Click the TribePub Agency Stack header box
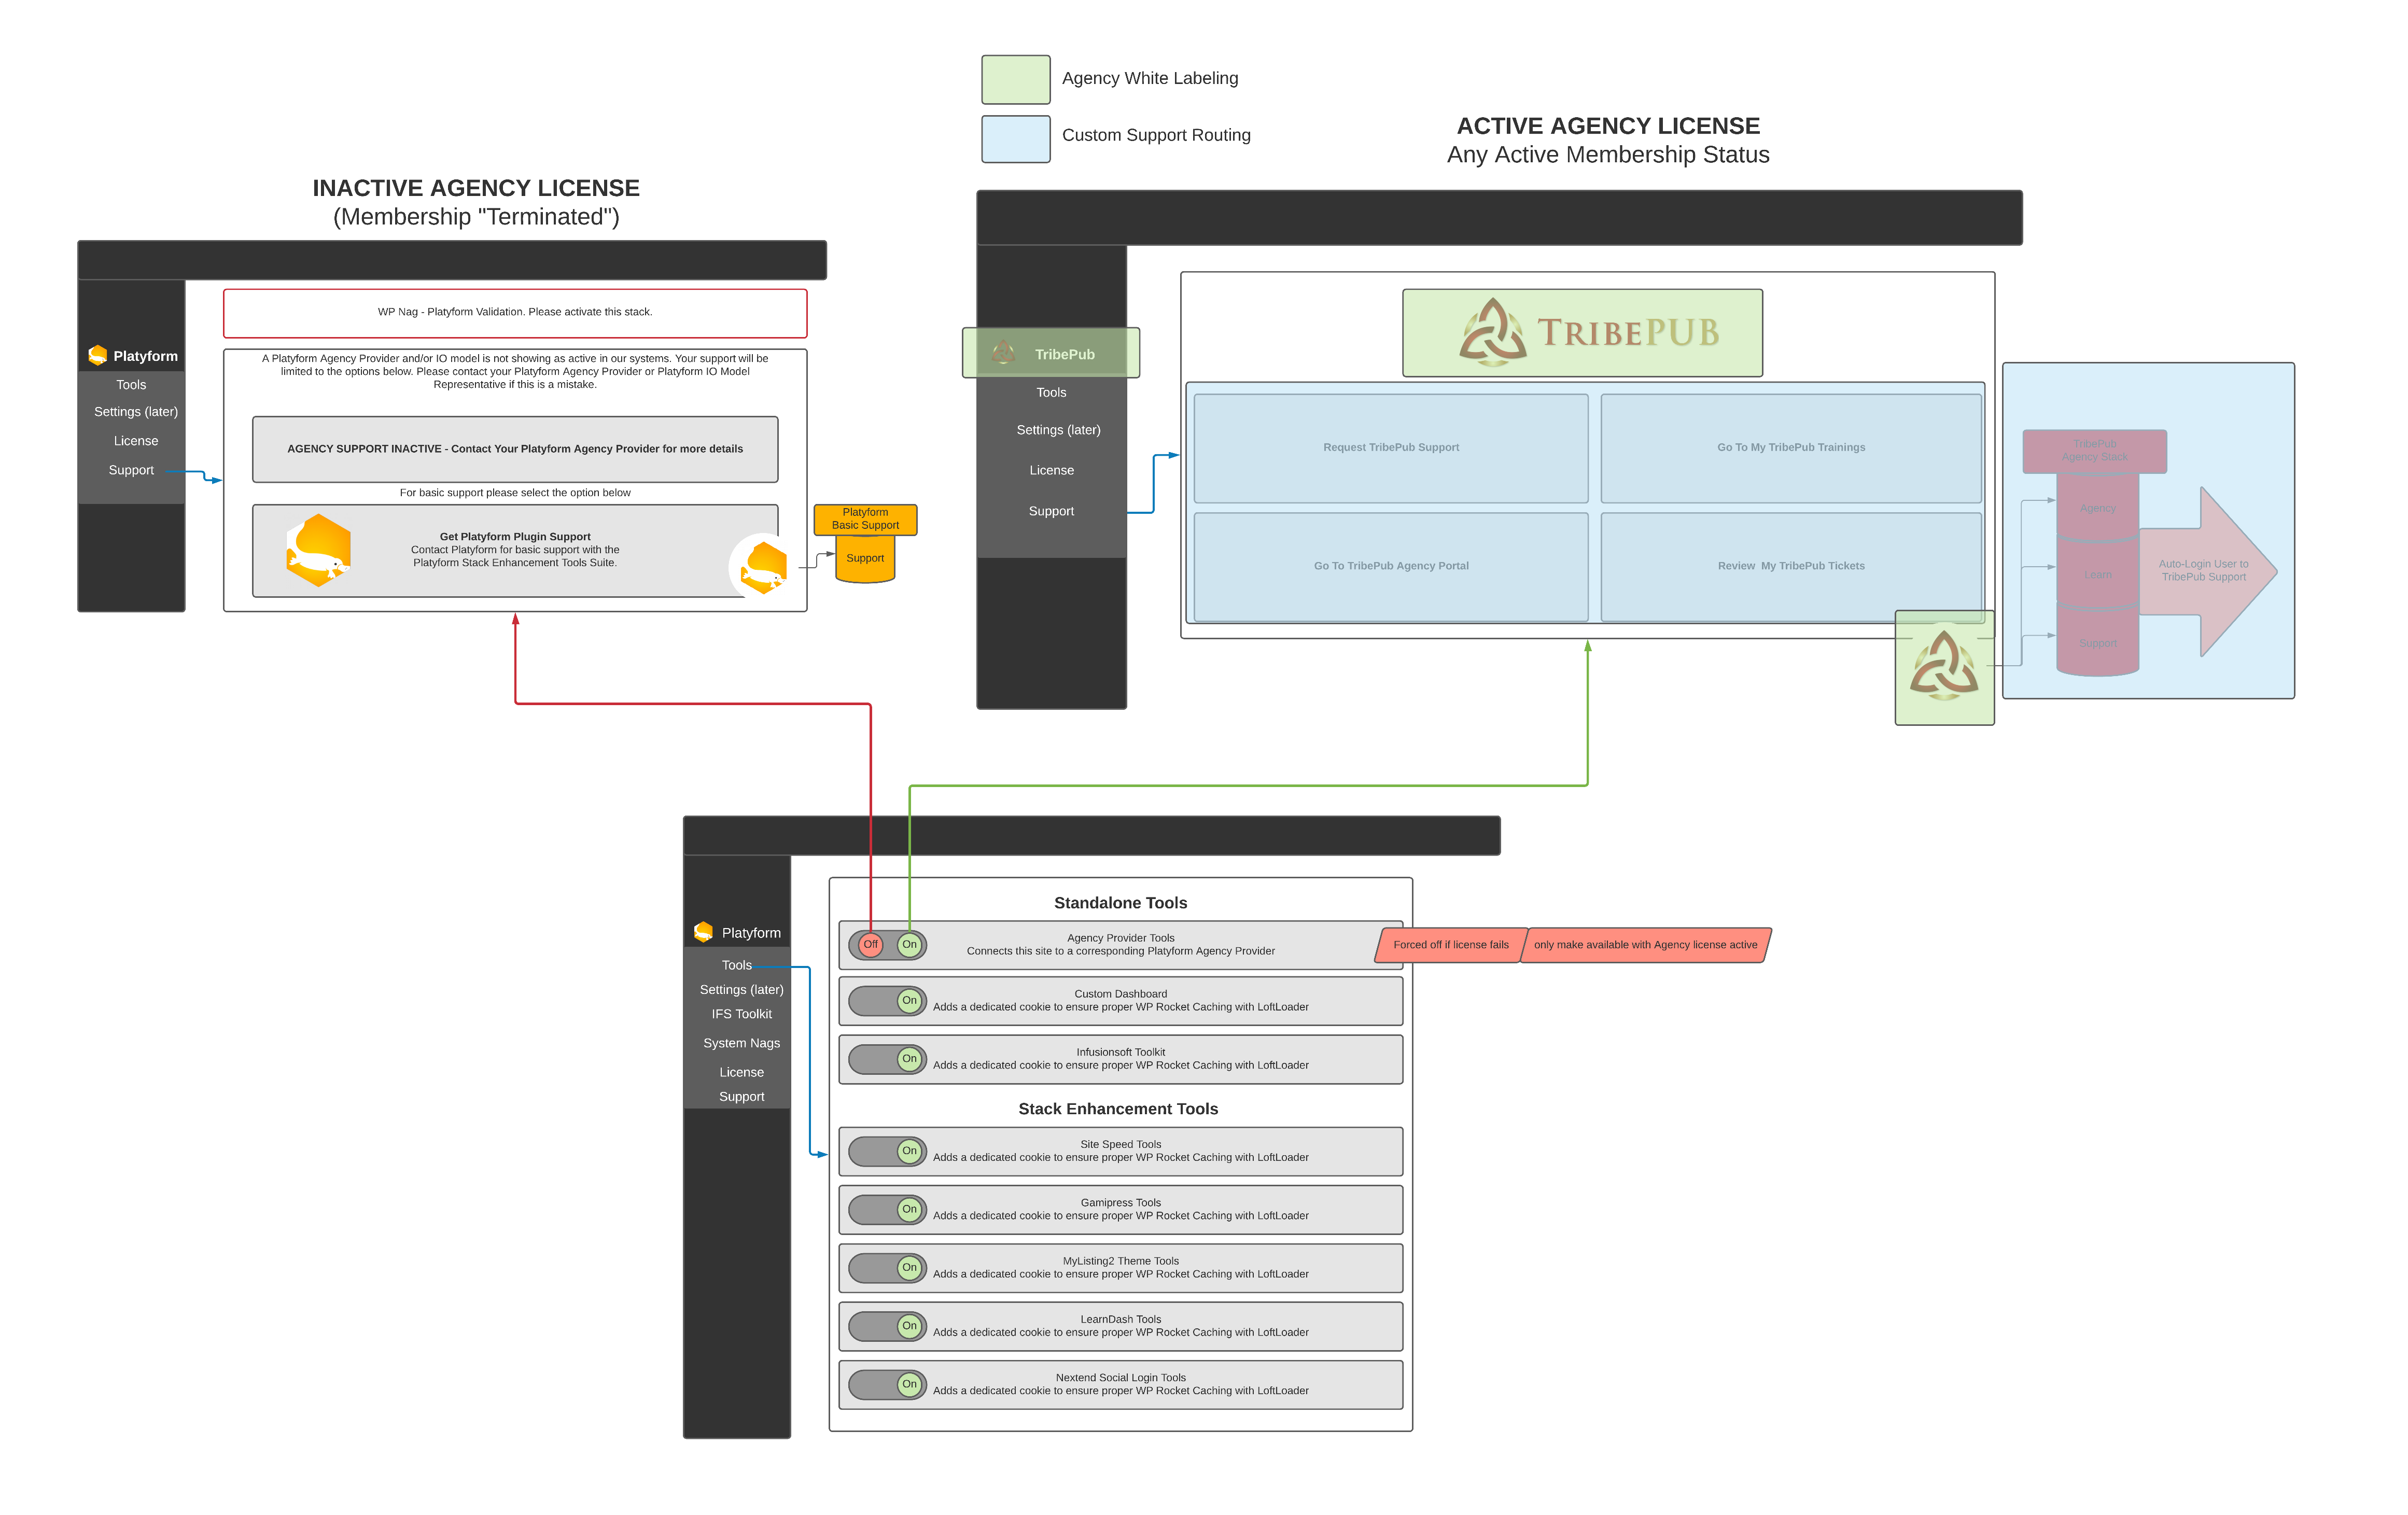 (2095, 451)
